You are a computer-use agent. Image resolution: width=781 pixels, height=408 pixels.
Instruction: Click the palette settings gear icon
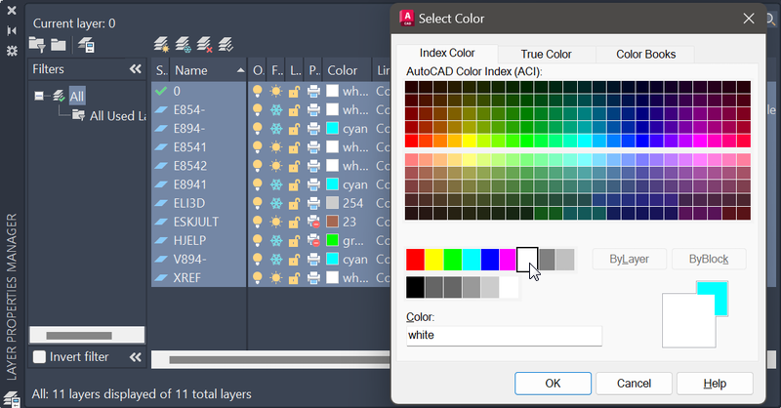pos(12,50)
